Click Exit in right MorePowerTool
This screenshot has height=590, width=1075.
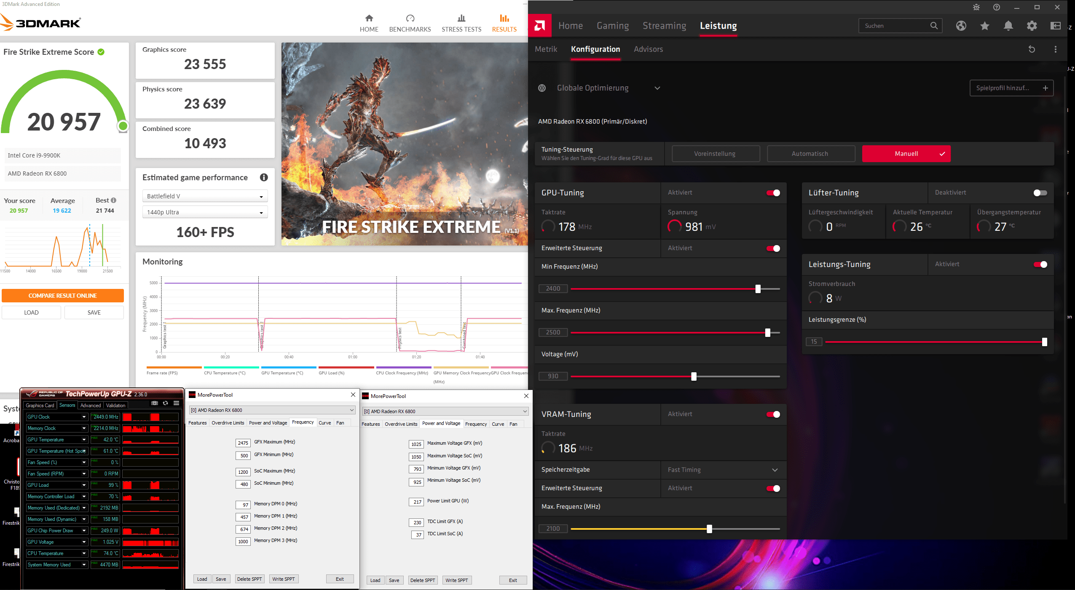click(513, 580)
